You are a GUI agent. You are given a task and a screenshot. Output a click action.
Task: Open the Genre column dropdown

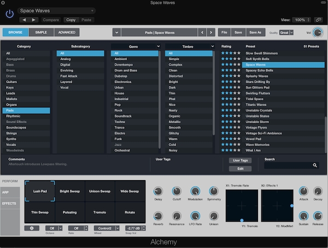[x=159, y=47]
